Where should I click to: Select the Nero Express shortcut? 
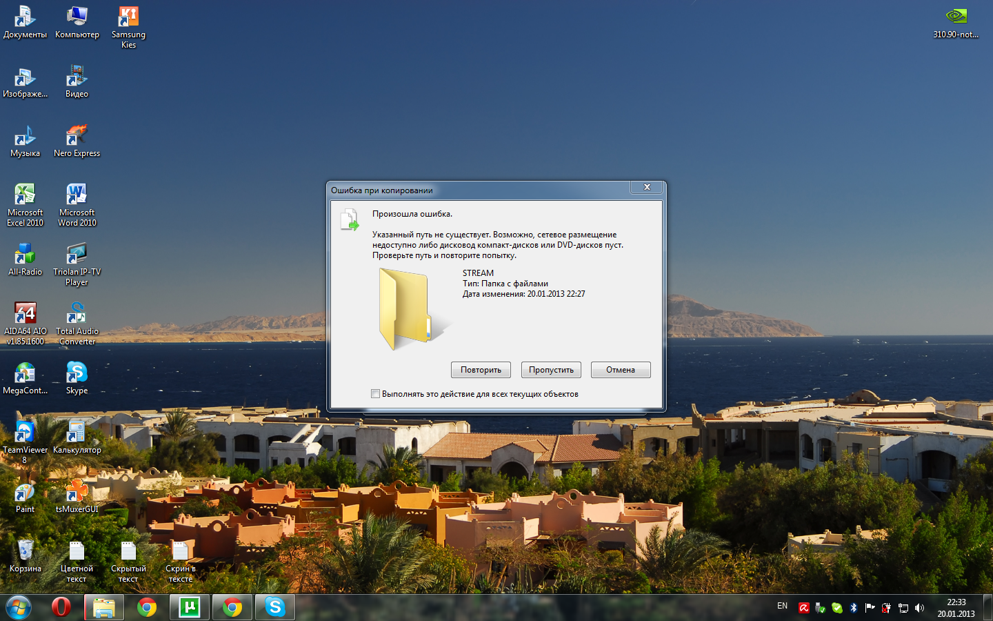tap(77, 142)
